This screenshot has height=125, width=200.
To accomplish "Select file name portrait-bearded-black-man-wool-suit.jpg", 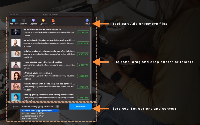I will (x=42, y=29).
